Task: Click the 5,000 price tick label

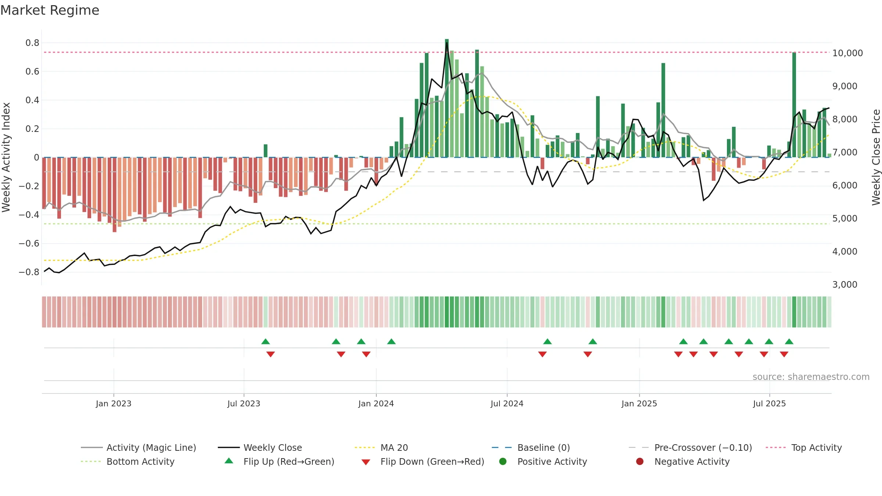Action: pyautogui.click(x=845, y=219)
